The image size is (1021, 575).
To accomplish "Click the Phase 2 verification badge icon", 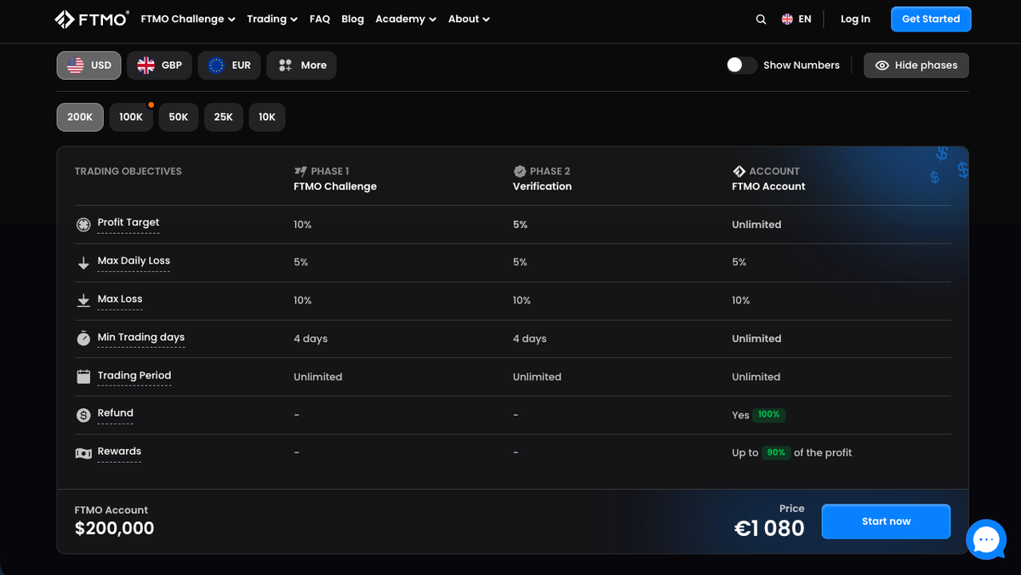I will pyautogui.click(x=519, y=171).
